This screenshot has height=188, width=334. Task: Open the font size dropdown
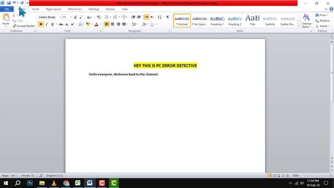coord(71,17)
